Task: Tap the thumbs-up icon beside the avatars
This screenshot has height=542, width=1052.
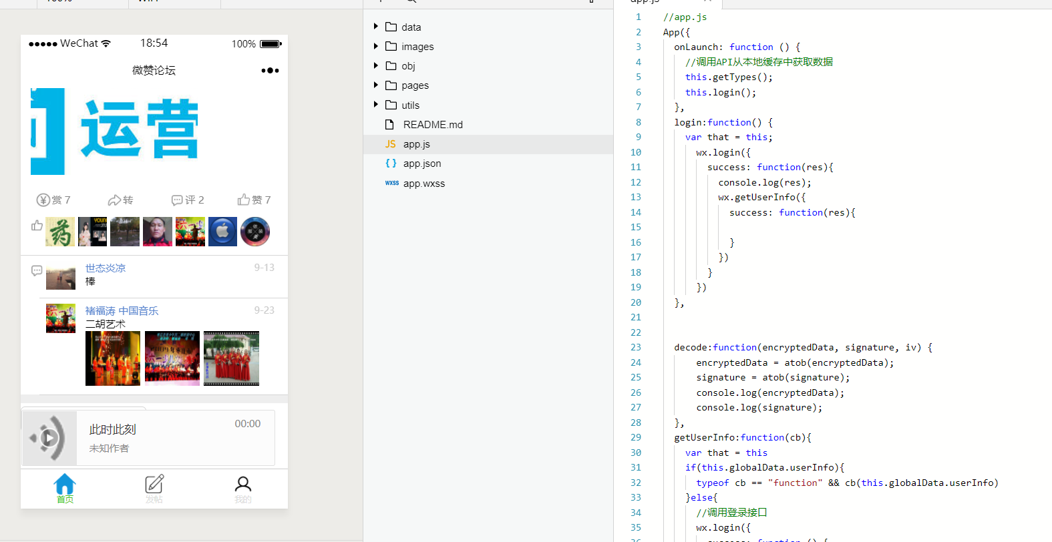Action: coord(37,226)
